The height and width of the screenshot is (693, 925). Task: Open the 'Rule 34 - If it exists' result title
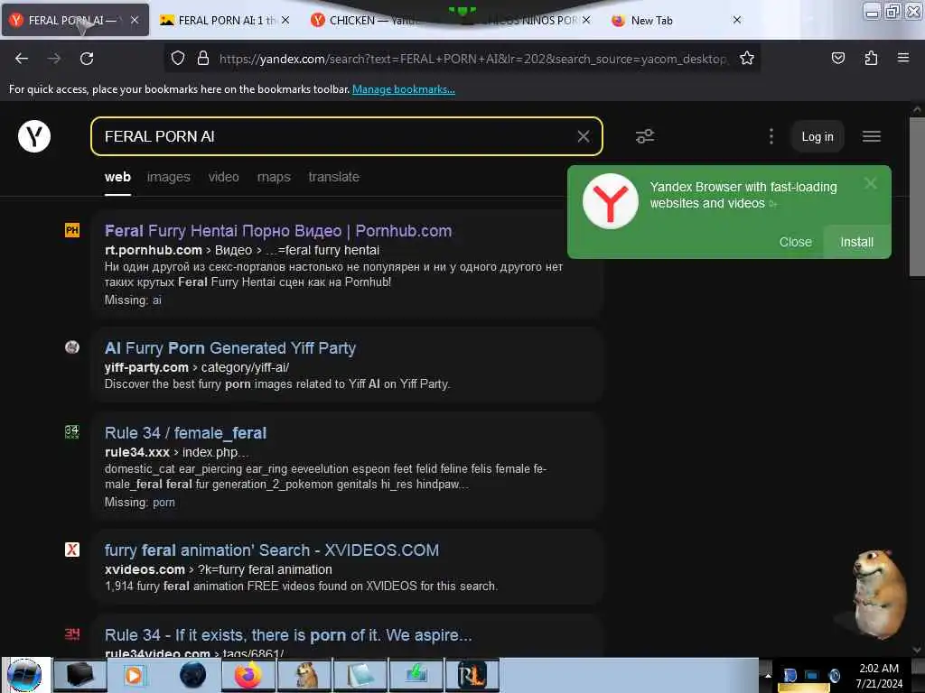[x=288, y=635]
